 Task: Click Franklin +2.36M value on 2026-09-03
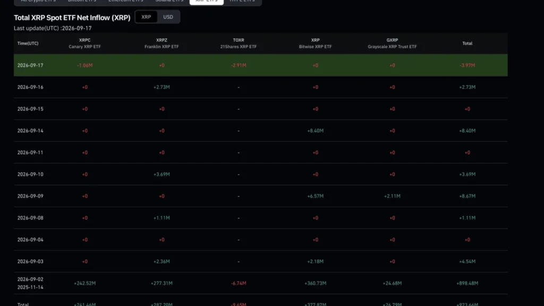pyautogui.click(x=161, y=261)
